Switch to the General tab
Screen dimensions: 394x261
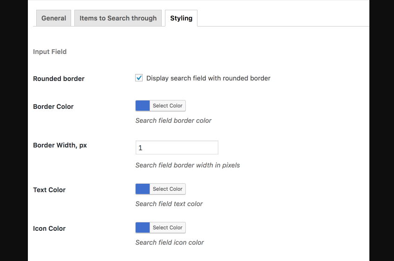53,18
